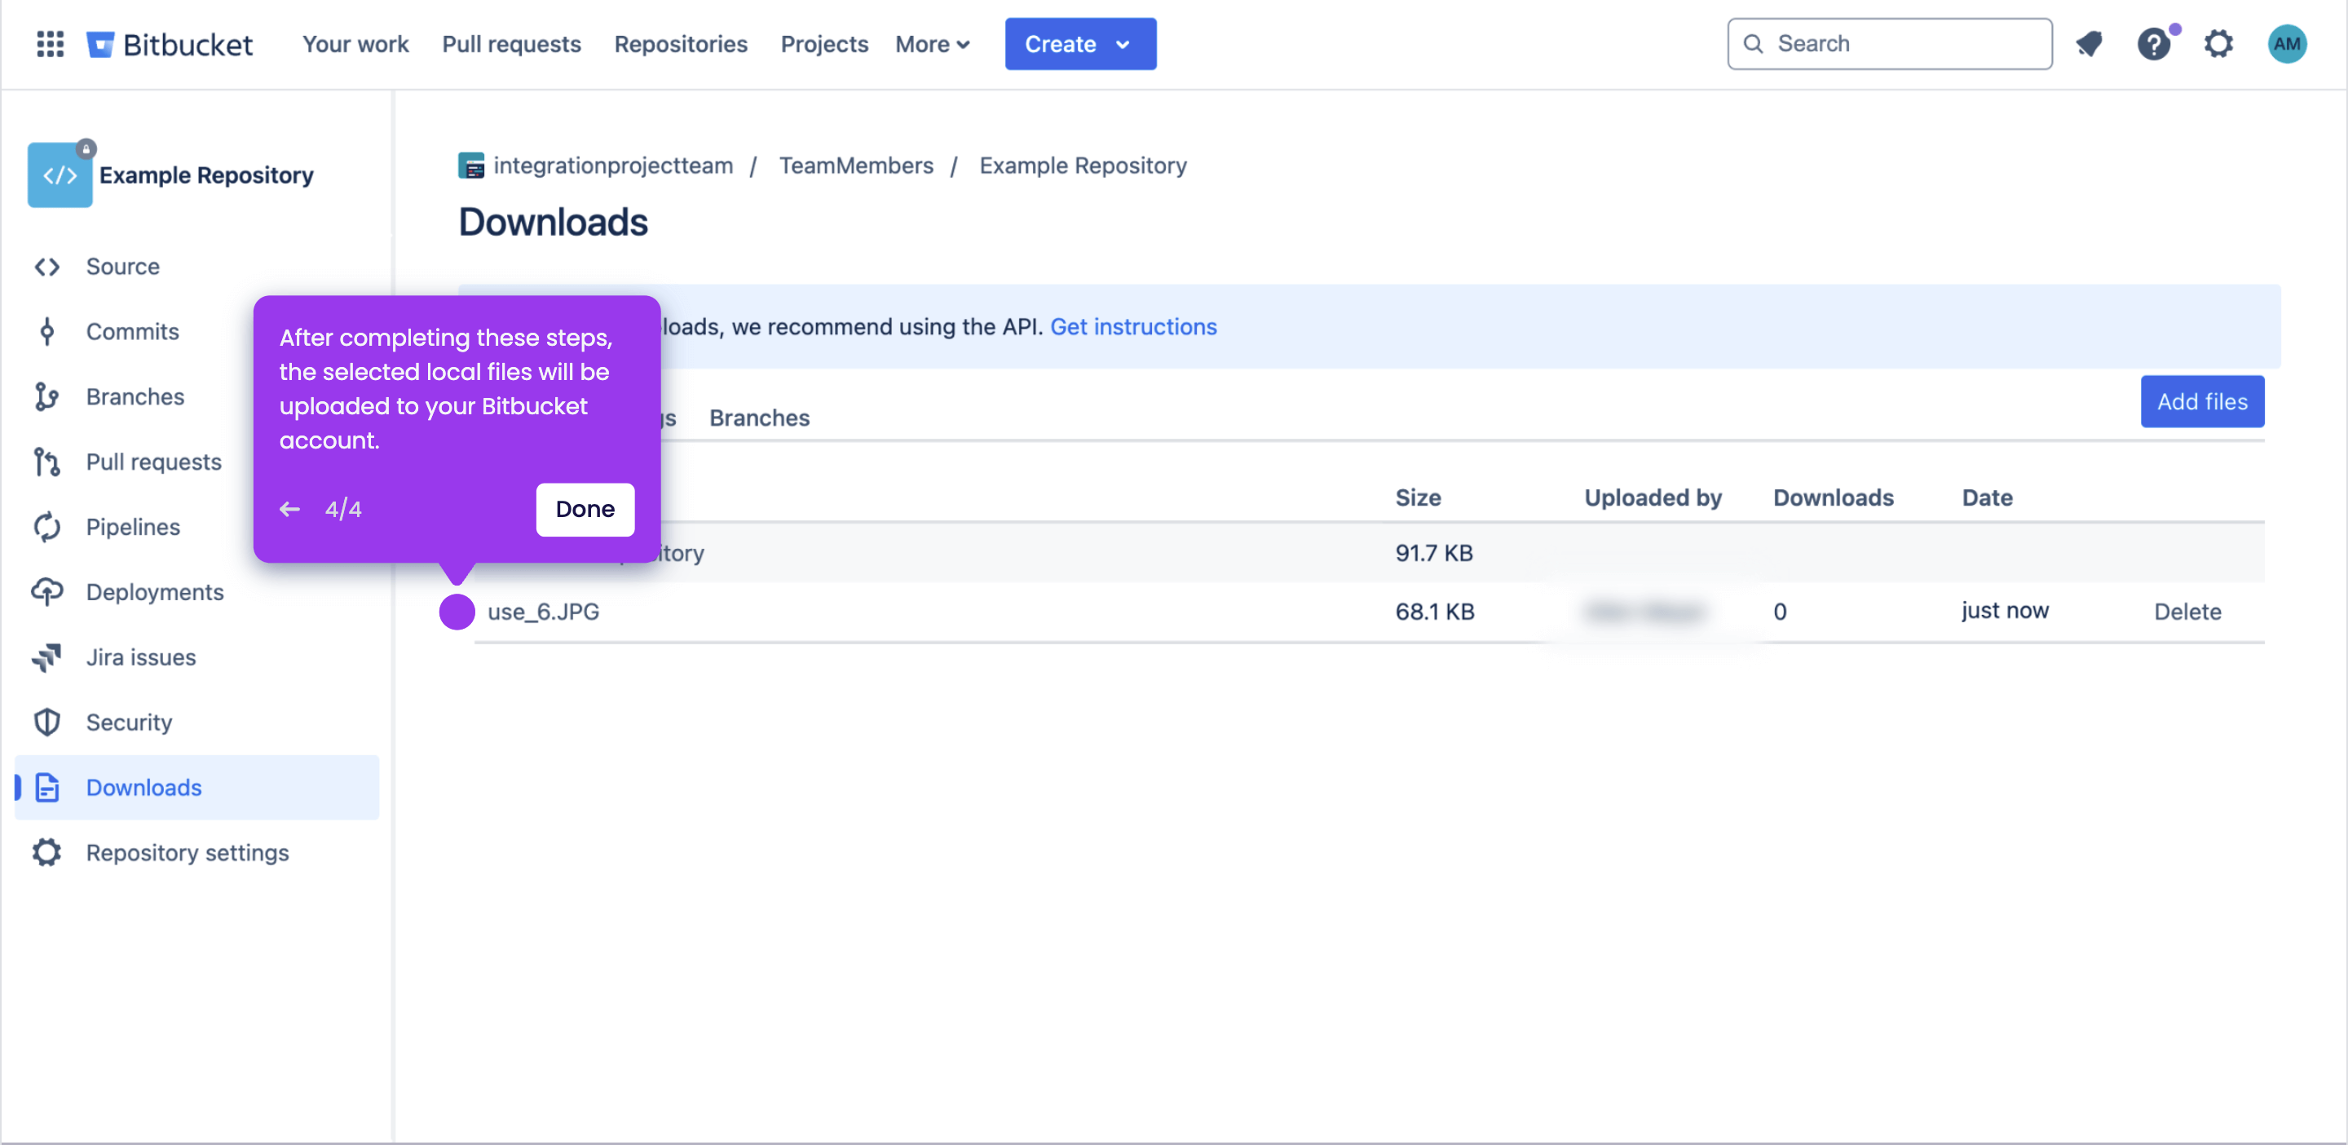Open Your work in top navigation
The height and width of the screenshot is (1145, 2348).
tap(355, 44)
